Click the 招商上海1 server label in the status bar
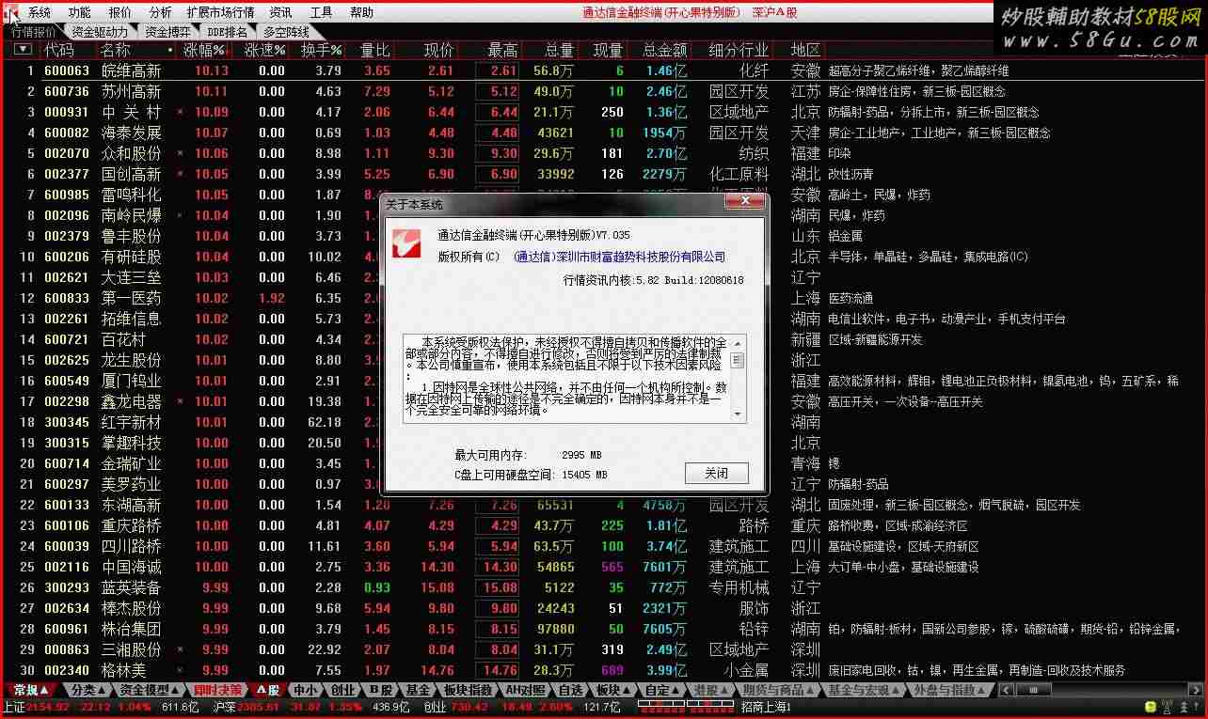 point(766,707)
